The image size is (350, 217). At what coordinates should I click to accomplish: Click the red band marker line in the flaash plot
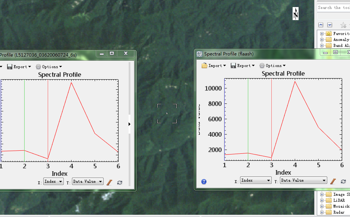(x=271, y=119)
